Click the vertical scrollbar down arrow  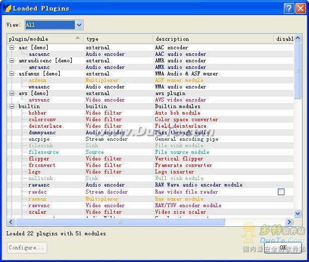(x=298, y=213)
